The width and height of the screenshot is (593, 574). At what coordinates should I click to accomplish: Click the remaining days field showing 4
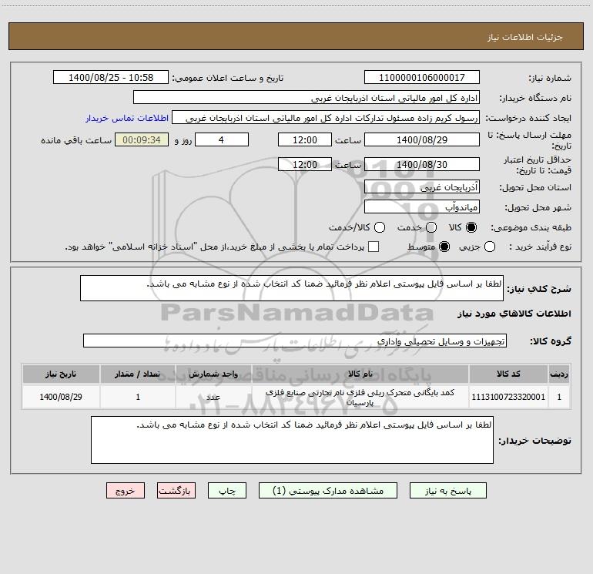(x=221, y=139)
